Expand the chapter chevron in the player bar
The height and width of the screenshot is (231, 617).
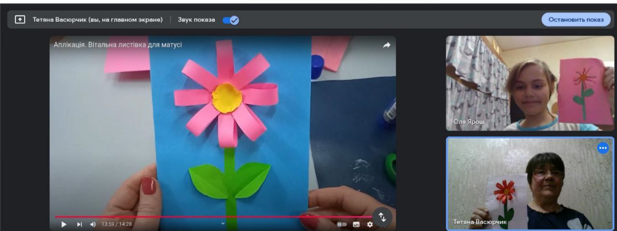point(223,223)
